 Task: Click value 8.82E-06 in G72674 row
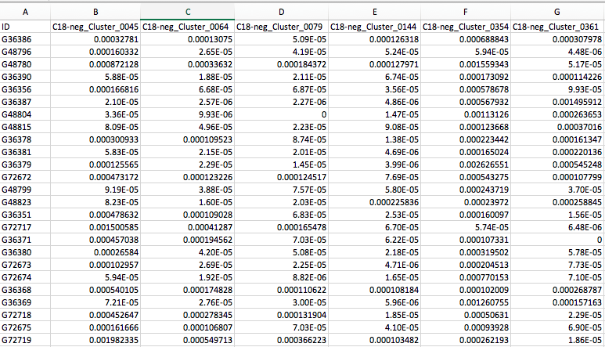pos(281,277)
